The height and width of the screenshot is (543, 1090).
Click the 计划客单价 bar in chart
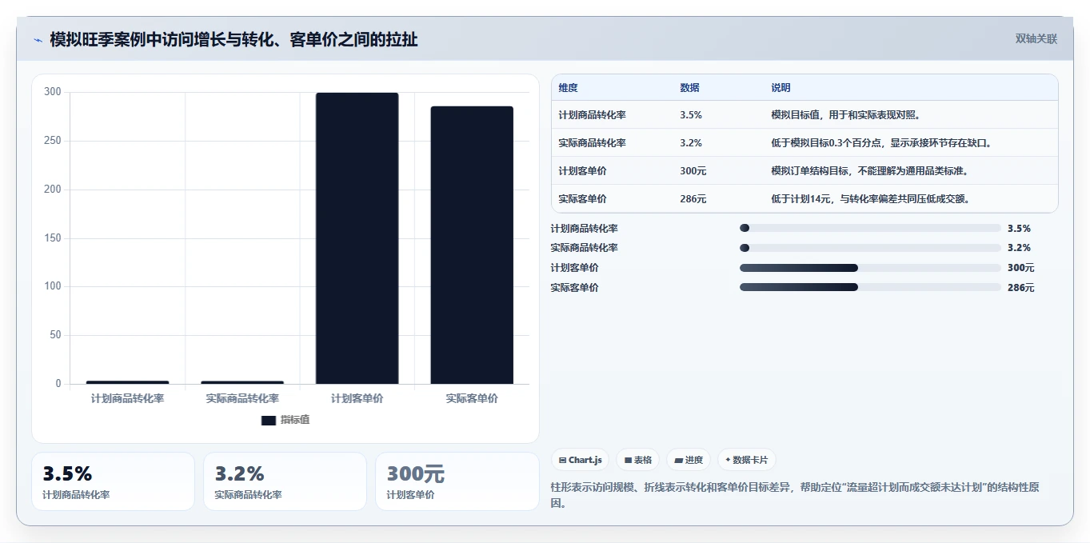pos(357,238)
